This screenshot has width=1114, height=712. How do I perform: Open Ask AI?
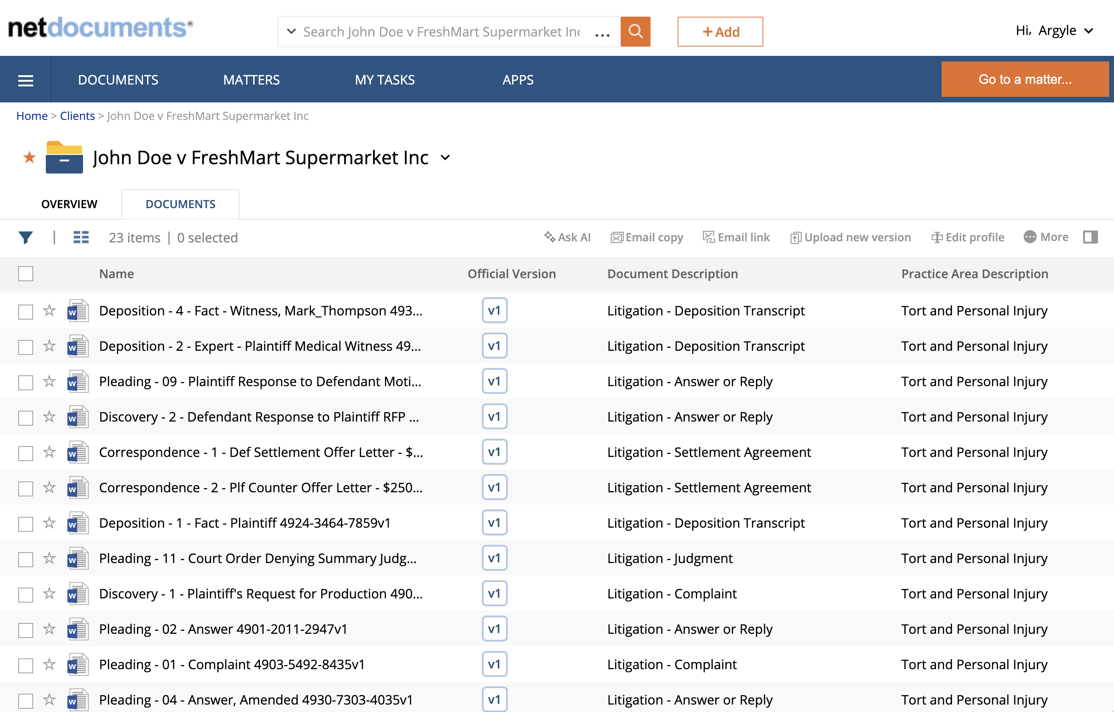coord(568,237)
